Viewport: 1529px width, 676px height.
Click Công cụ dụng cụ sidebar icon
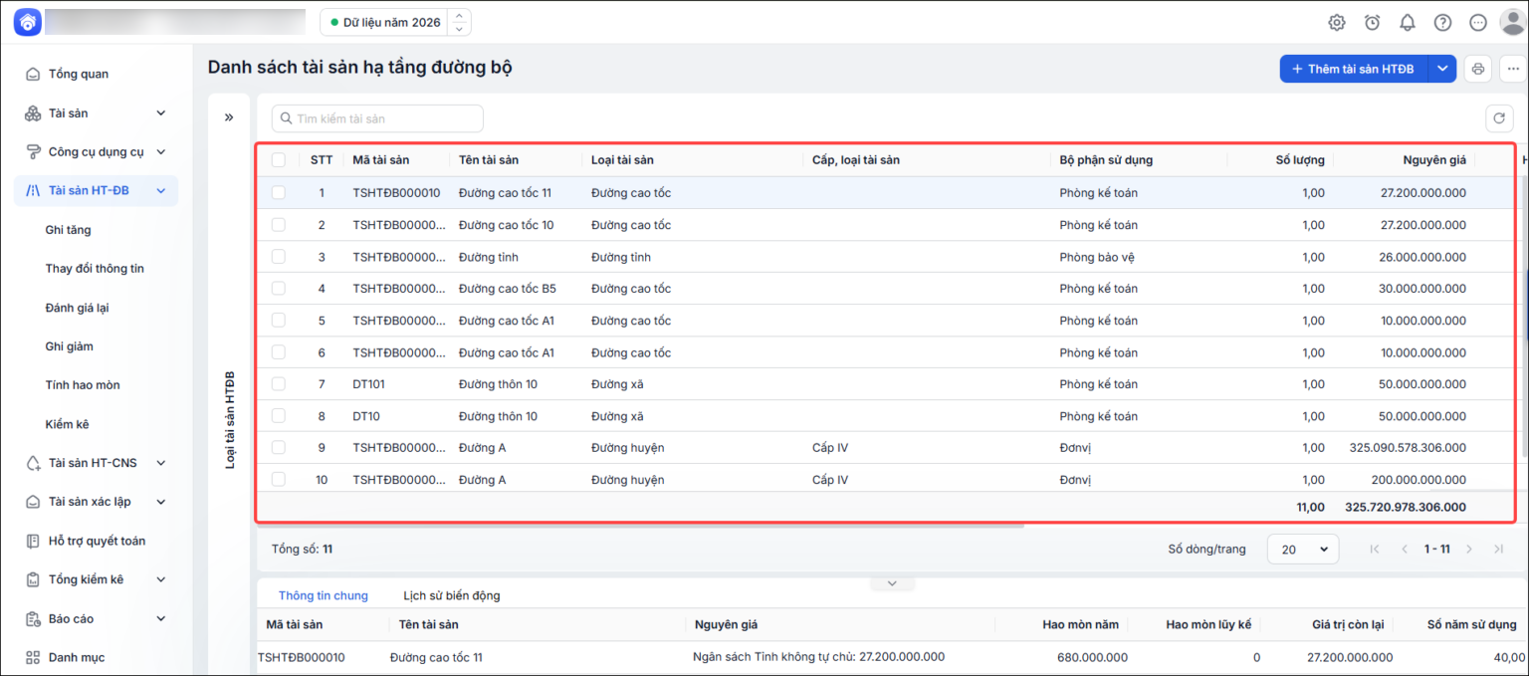coord(33,151)
